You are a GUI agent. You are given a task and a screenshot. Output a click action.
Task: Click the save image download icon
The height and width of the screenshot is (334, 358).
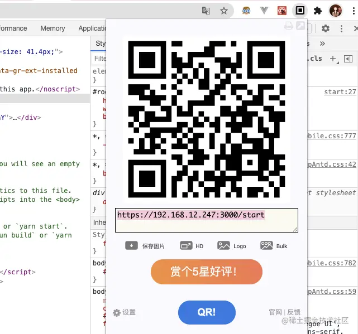point(131,245)
